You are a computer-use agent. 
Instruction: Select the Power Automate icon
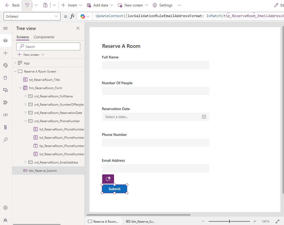(5, 103)
